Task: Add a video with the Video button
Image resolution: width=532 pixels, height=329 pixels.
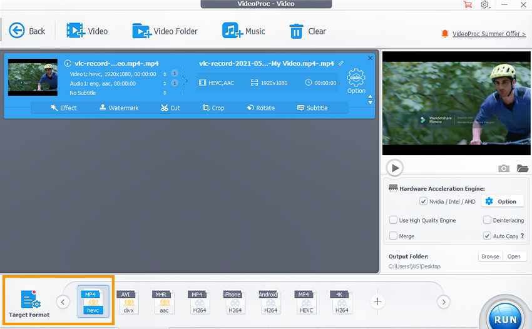Action: click(x=87, y=31)
